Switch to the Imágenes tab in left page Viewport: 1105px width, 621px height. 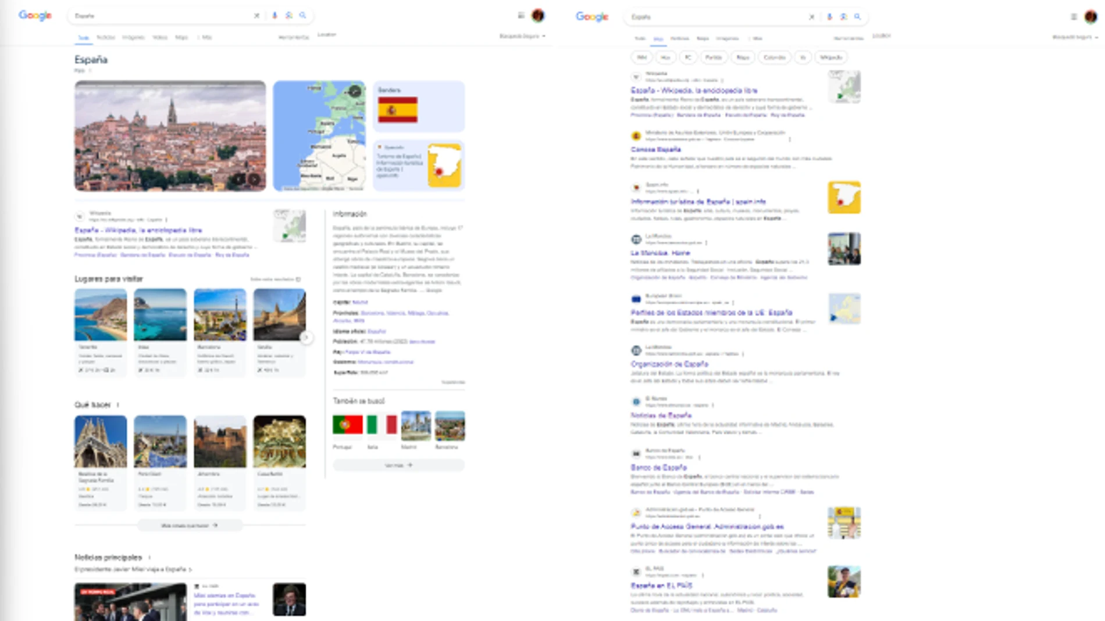click(133, 37)
